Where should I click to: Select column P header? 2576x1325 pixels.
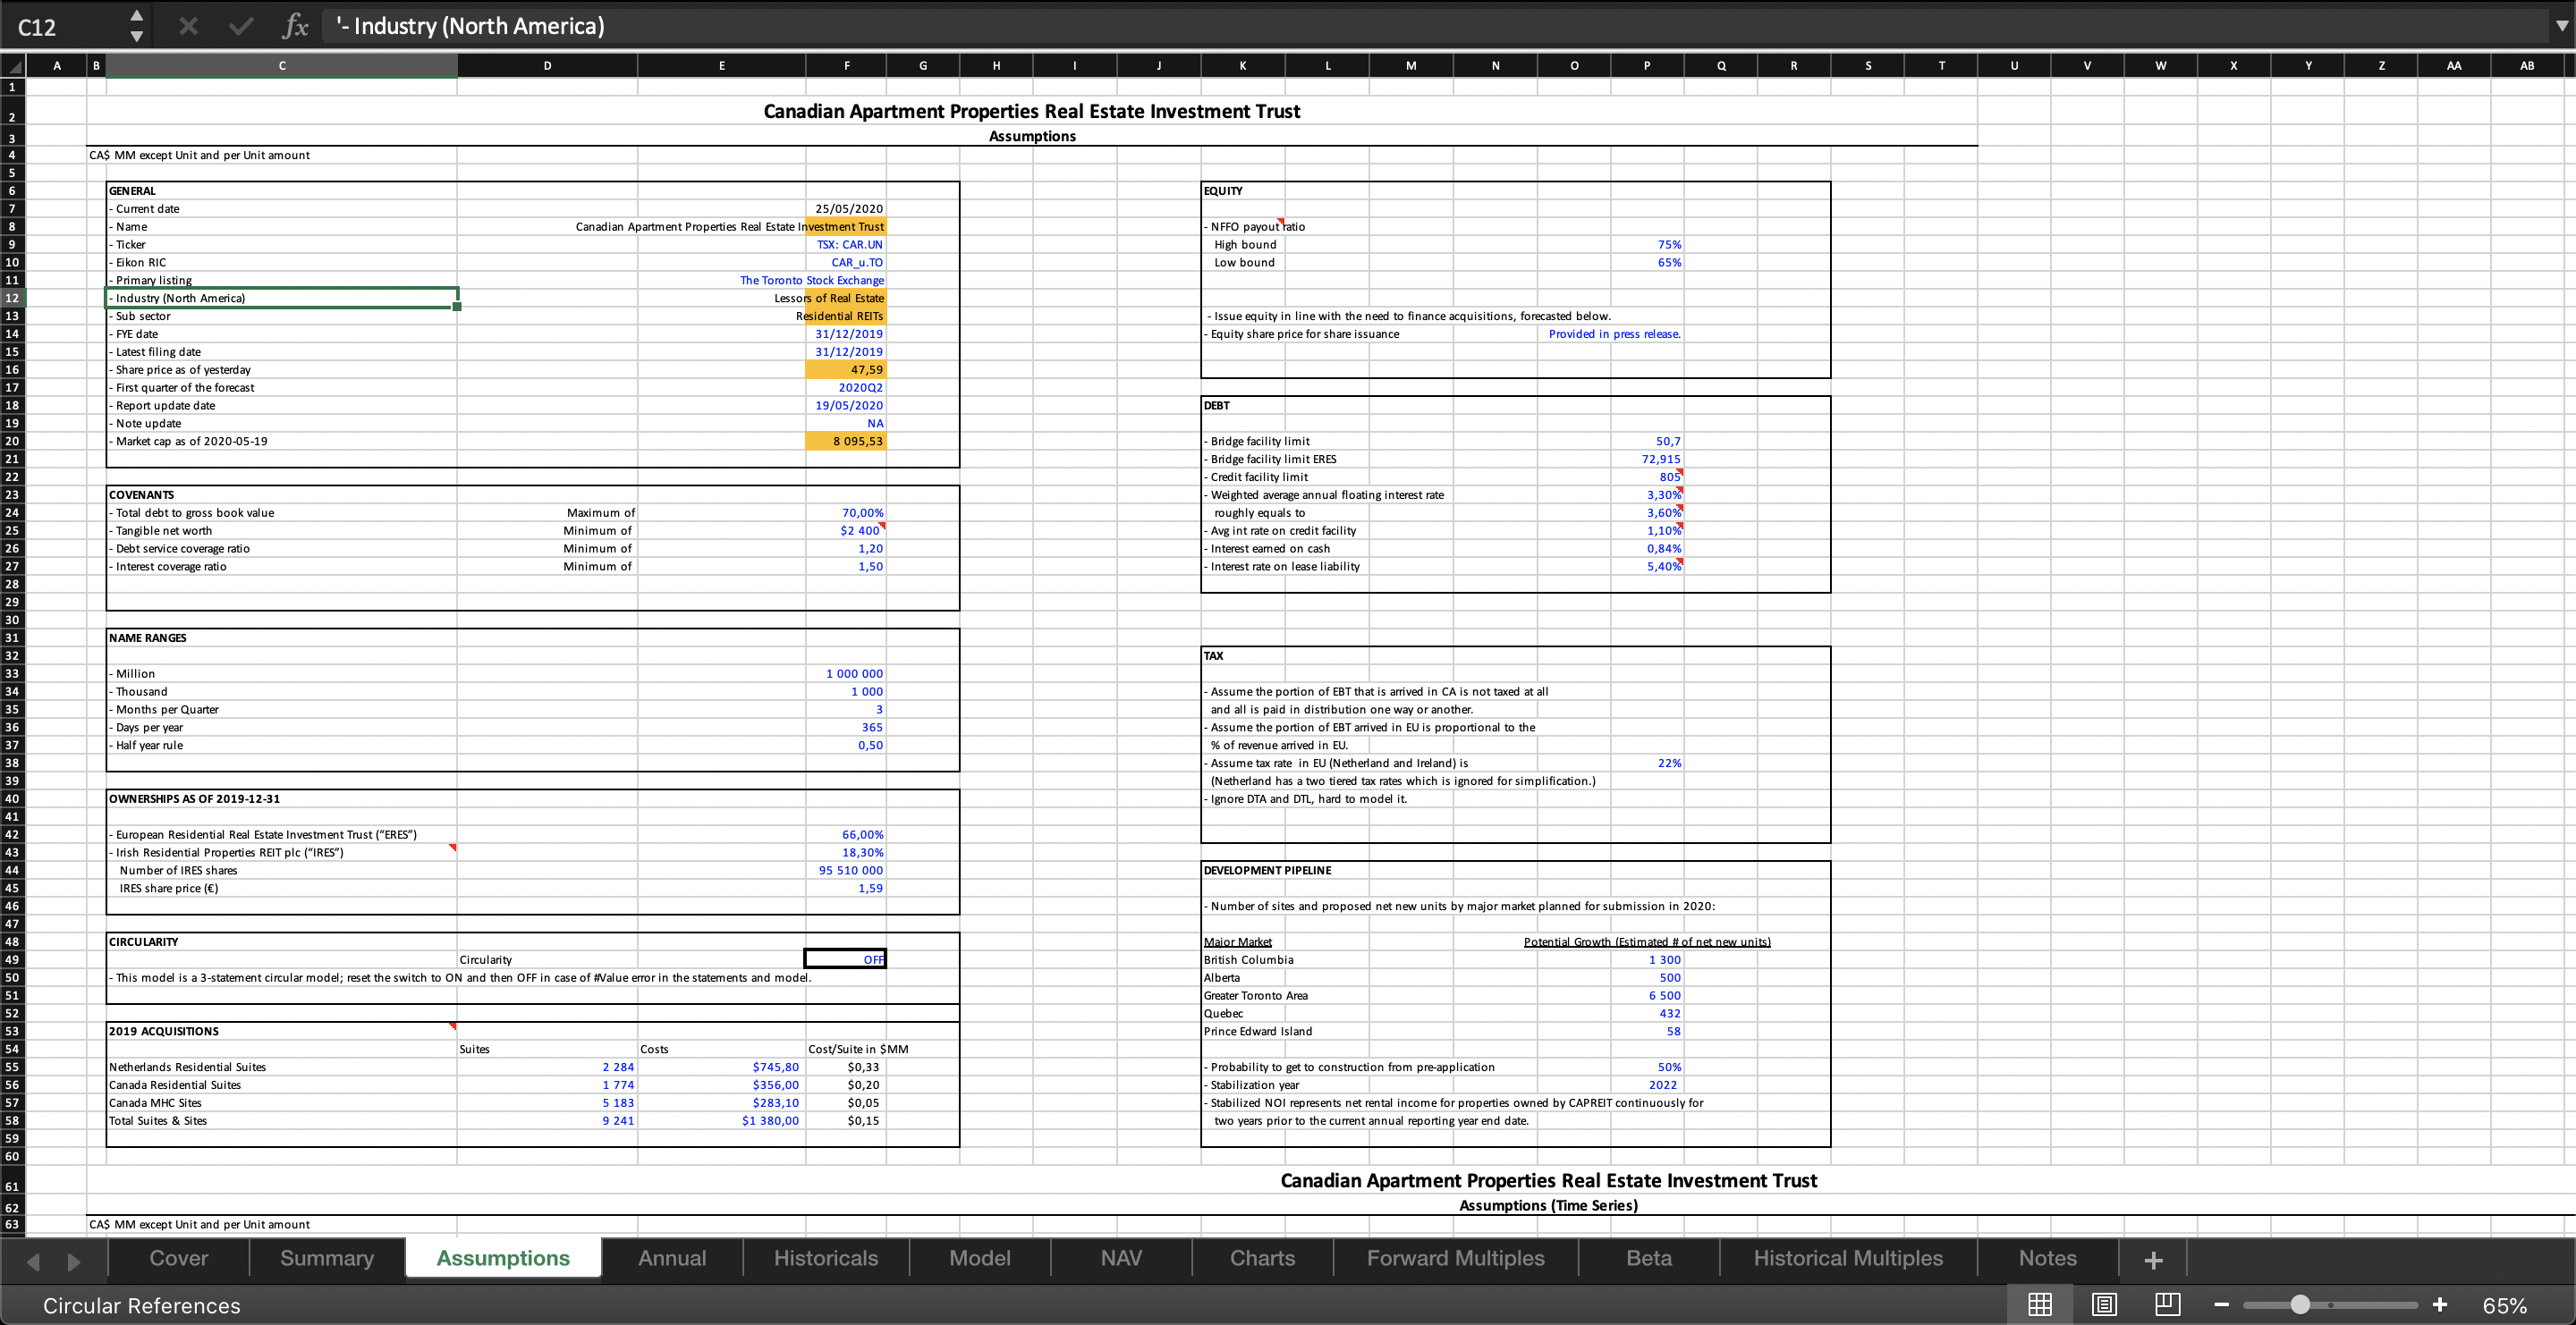point(1647,66)
